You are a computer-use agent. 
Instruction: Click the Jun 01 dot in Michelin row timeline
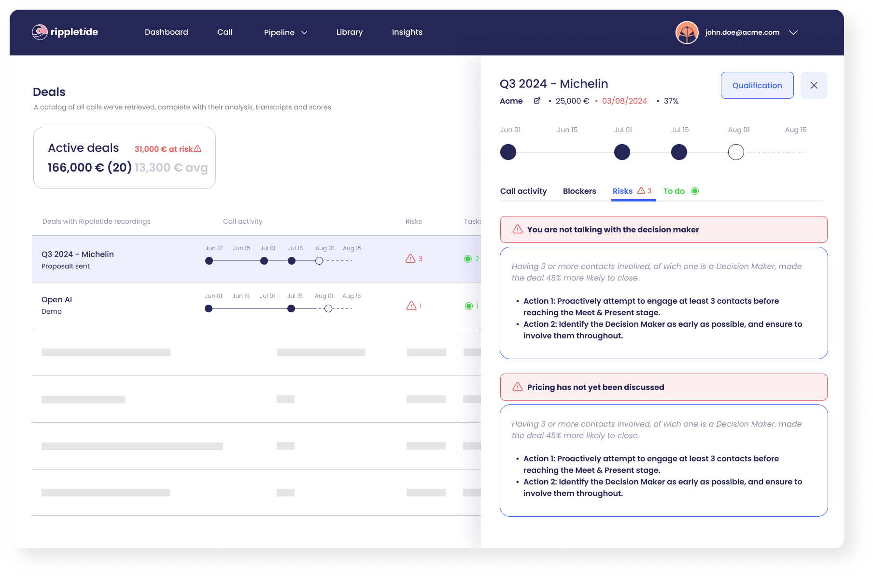209,261
